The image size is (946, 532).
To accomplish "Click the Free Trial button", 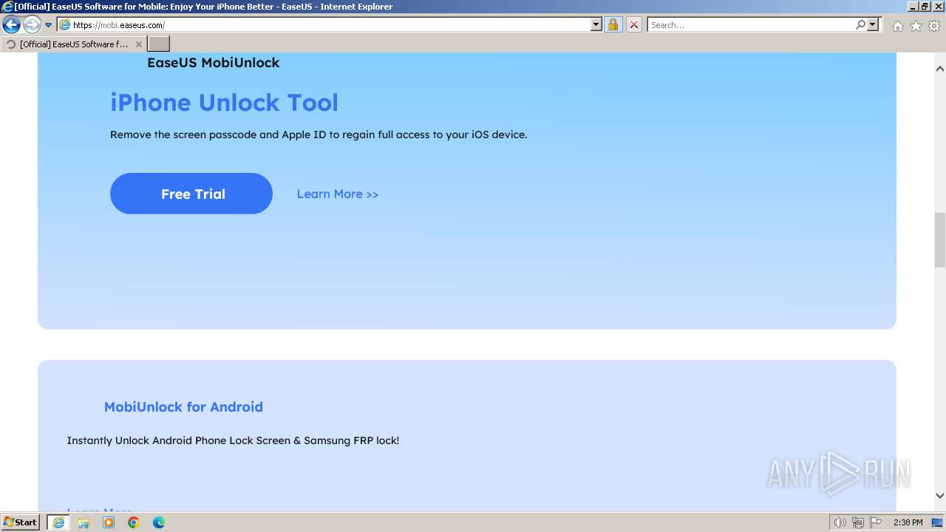I will pos(191,194).
